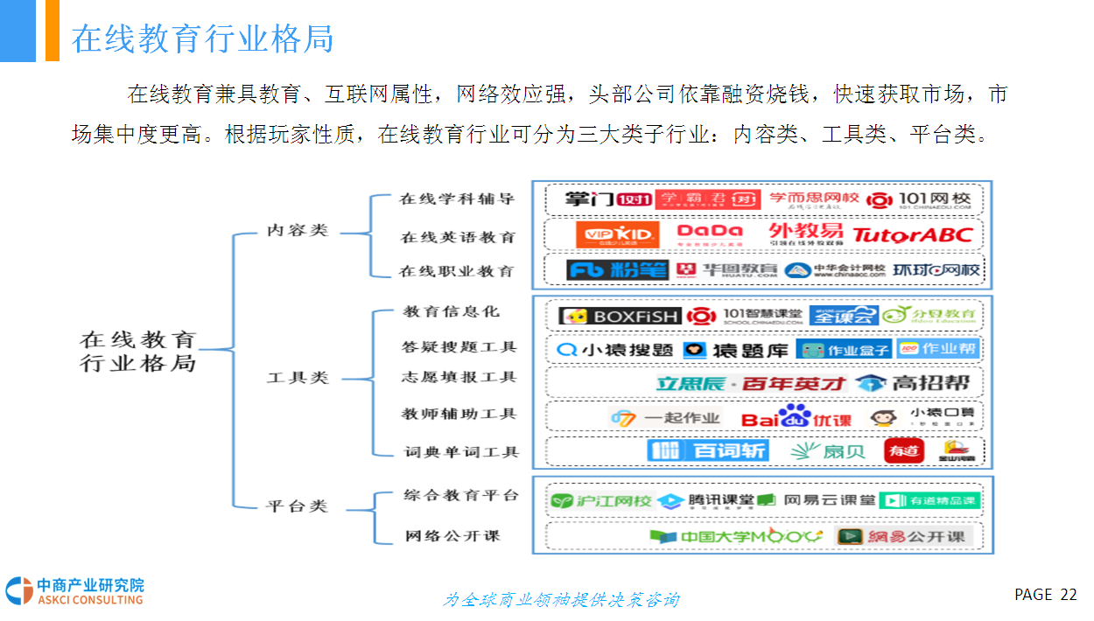Image resolution: width=1094 pixels, height=621 pixels.
Task: Click the 在线英语教育 category label
Action: point(458,237)
